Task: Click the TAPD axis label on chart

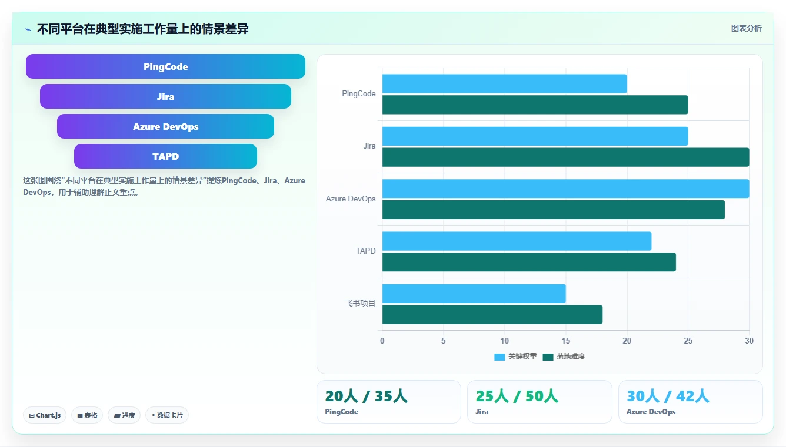Action: 365,251
